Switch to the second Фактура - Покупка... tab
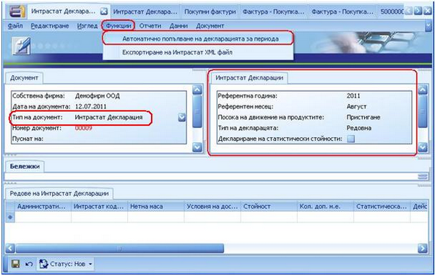This screenshot has height=276, width=435. pos(342,12)
